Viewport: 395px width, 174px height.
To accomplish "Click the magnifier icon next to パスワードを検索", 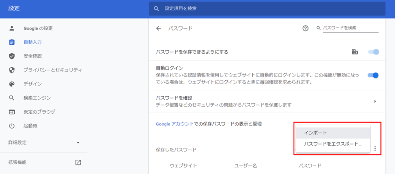I will pos(318,28).
